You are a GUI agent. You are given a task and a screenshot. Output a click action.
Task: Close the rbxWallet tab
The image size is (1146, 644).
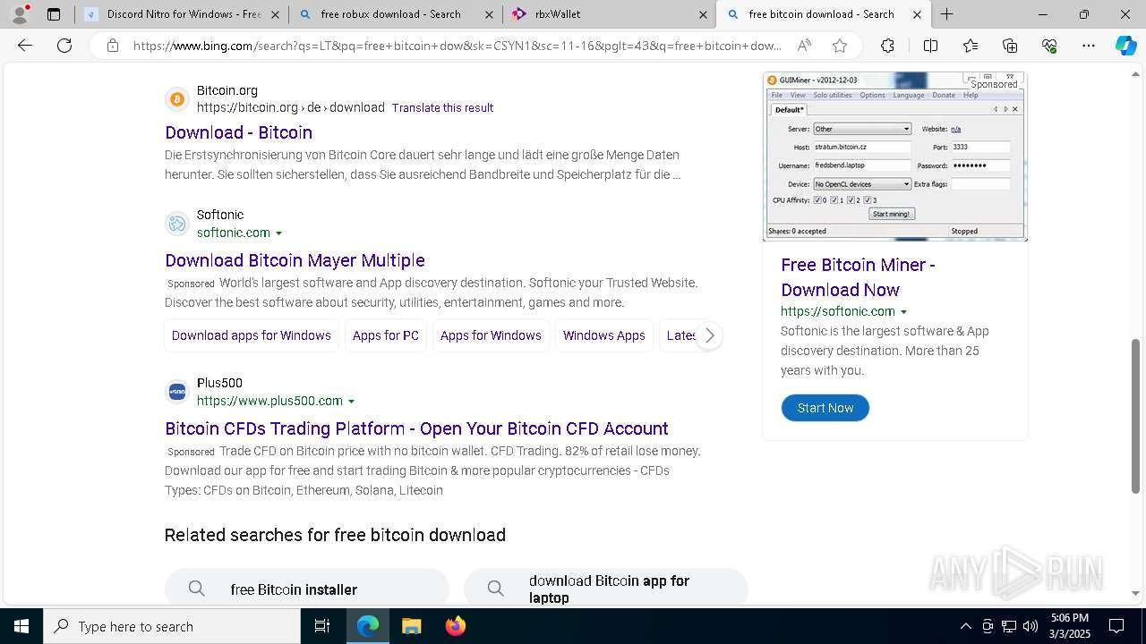tap(703, 14)
